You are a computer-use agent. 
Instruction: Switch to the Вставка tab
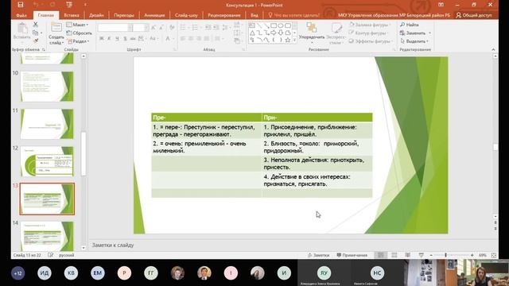(x=72, y=15)
